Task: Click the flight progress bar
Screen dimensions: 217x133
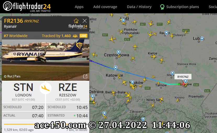Action: point(46,124)
